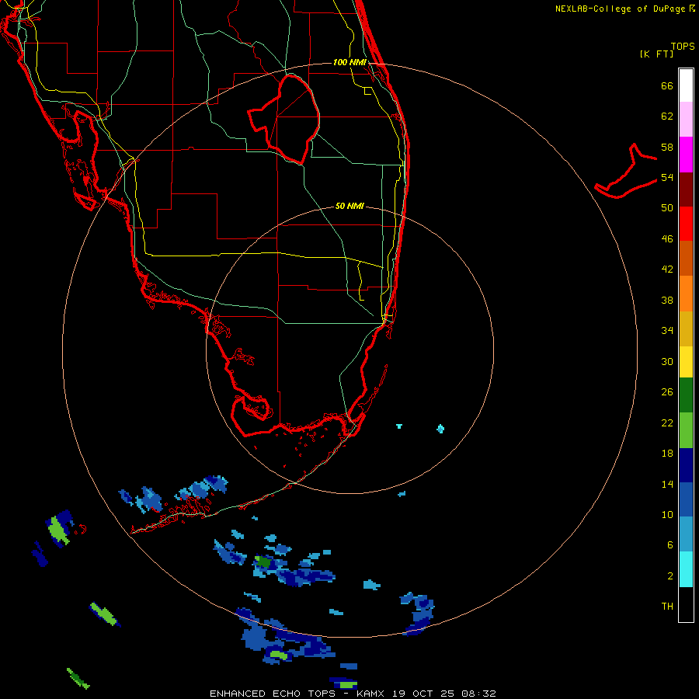
Task: Click the 38 legend value
Action: tap(667, 300)
